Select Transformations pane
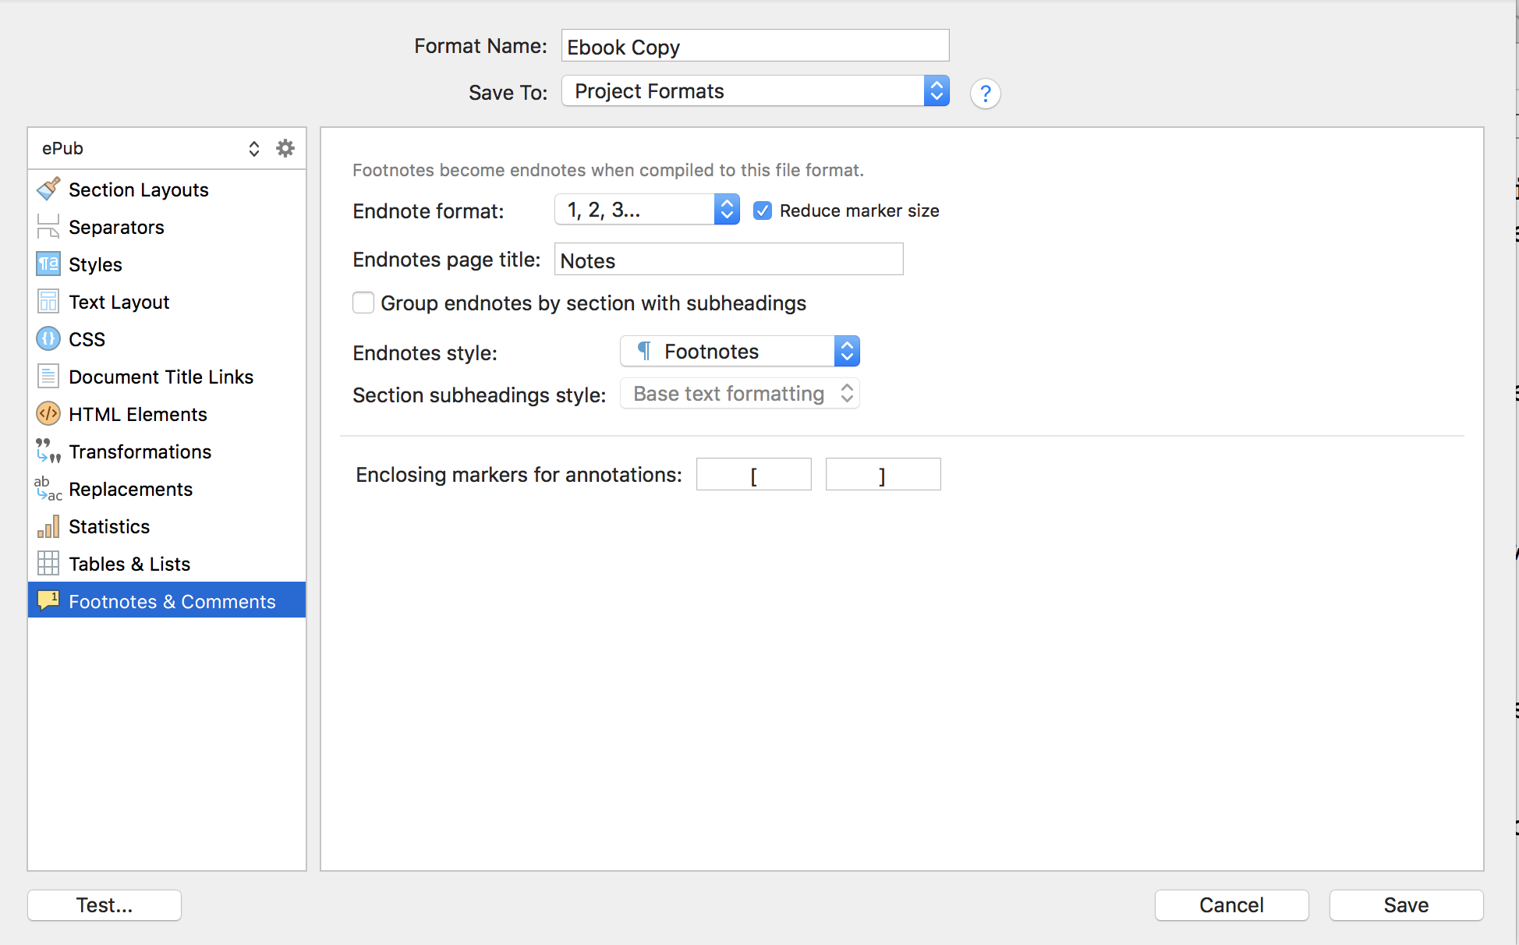 [167, 451]
